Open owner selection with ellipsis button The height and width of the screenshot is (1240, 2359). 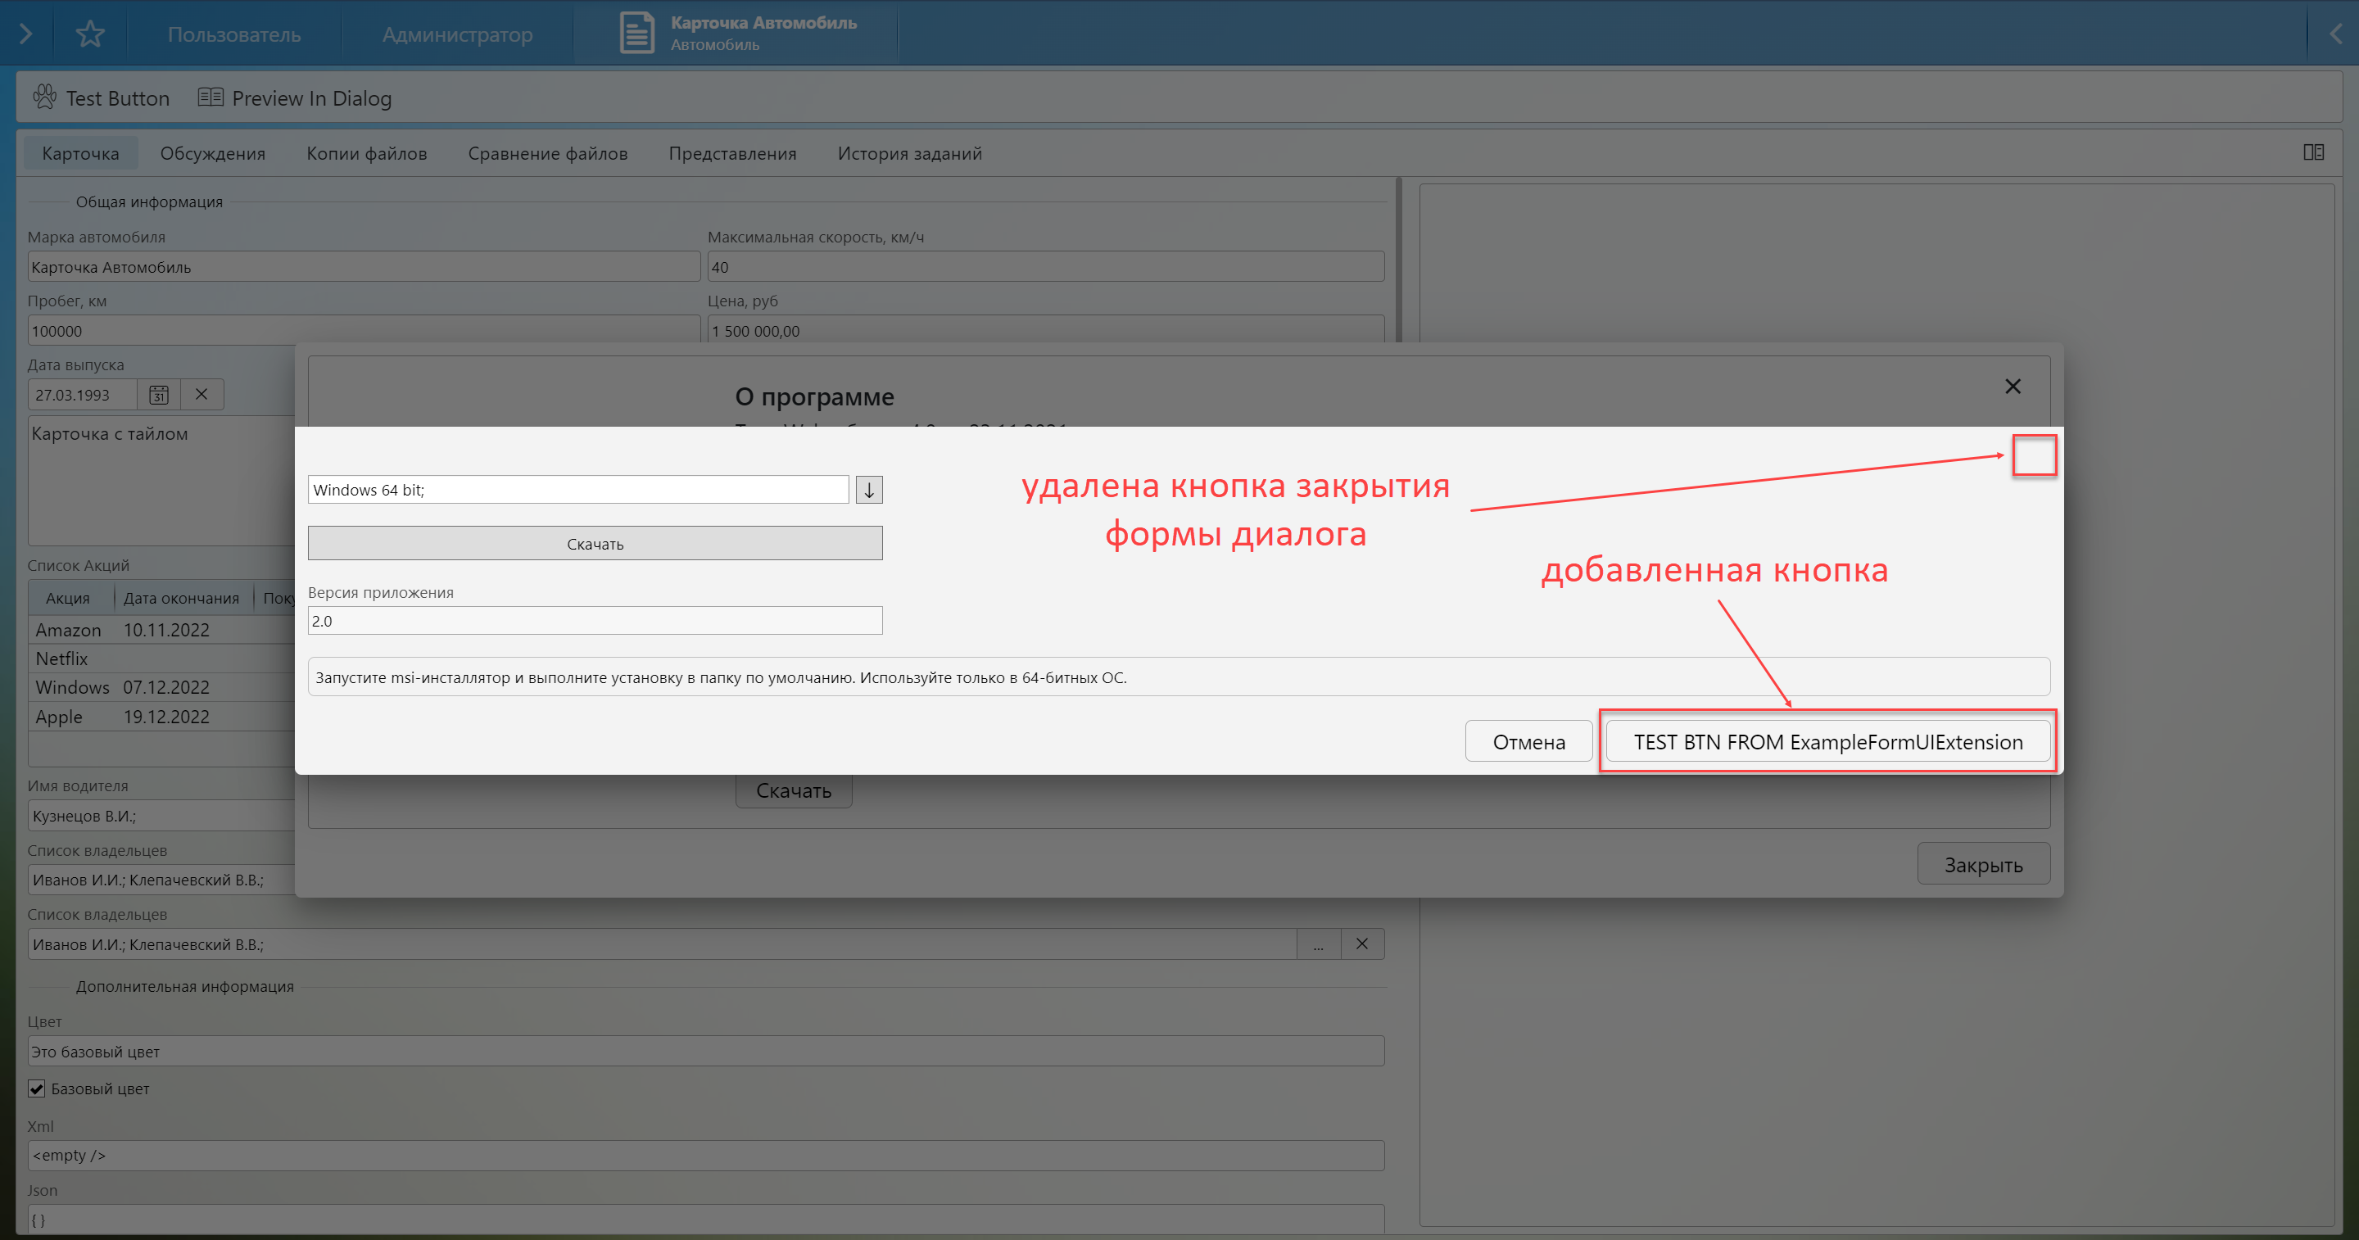pyautogui.click(x=1318, y=944)
